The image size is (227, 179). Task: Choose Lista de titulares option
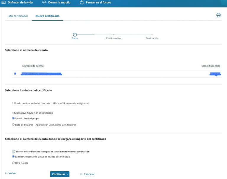pos(13,124)
